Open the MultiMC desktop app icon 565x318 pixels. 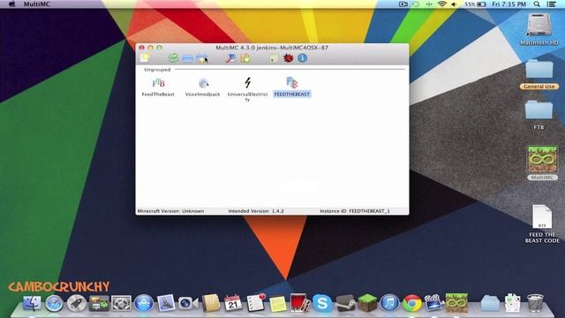coord(542,163)
